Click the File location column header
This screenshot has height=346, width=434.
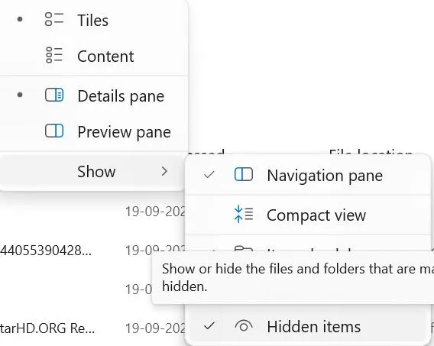coord(371,152)
